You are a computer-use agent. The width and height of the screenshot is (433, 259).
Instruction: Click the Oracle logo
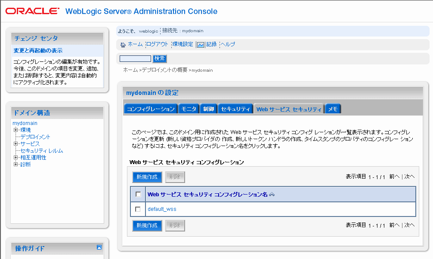click(32, 11)
